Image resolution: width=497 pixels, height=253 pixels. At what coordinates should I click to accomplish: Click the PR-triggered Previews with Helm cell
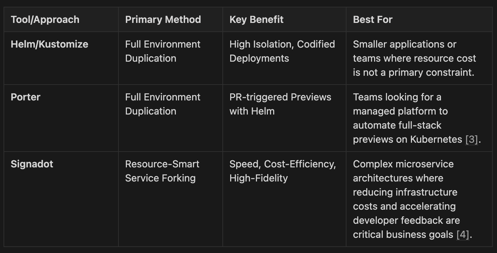280,104
